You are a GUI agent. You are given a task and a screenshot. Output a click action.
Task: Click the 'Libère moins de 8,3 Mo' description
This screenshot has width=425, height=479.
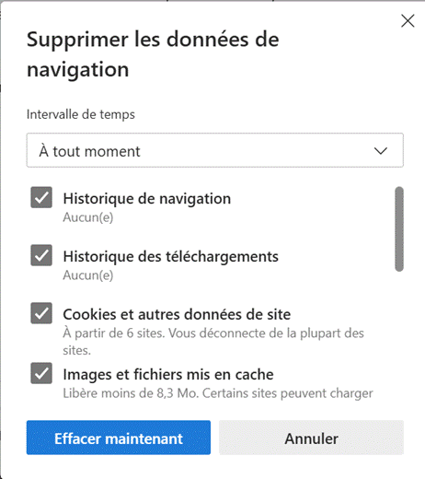tap(218, 393)
